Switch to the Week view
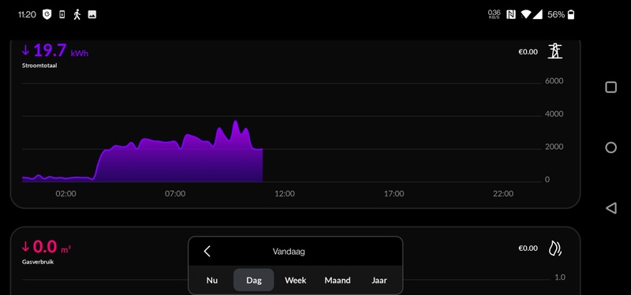631x295 pixels. click(295, 280)
